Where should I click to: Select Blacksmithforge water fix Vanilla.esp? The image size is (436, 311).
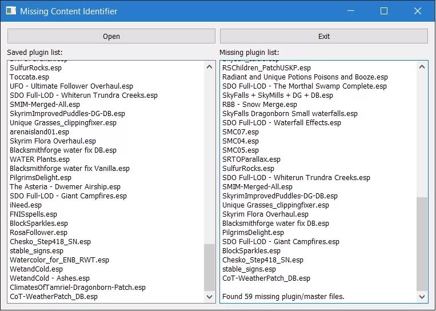pyautogui.click(x=70, y=169)
